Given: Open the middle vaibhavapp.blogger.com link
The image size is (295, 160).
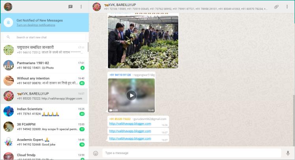Looking at the screenshot, I should pos(130,131).
